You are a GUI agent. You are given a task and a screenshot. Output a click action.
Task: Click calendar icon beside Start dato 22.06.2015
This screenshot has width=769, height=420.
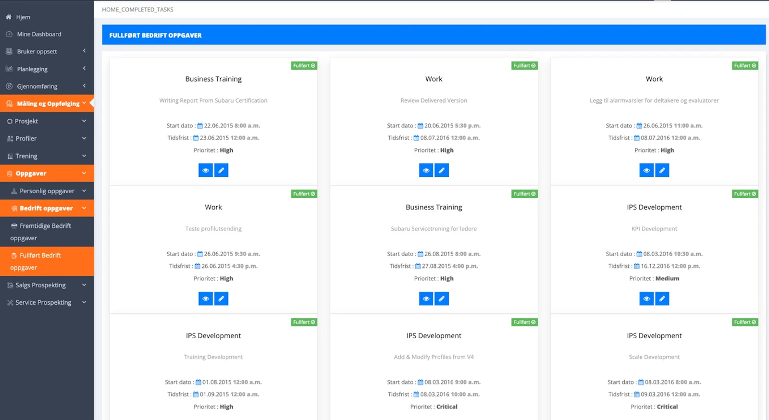point(200,126)
